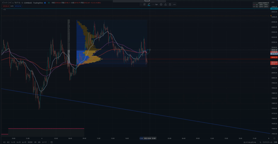Open the more options ellipsis in floating toolbar
Screen dimensions: 278x144
(x=175, y=4)
